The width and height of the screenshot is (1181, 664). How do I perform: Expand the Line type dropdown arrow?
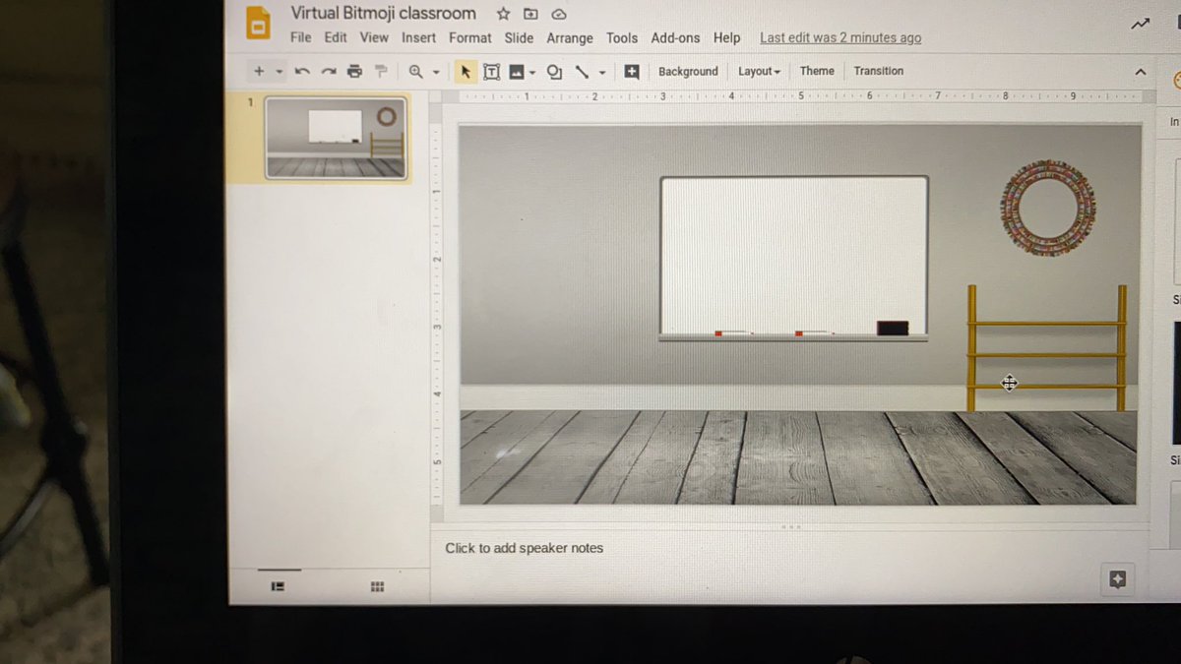tap(602, 72)
